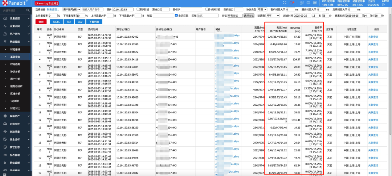392x176 pixels.
Task: Export results with the EXCEL button
Action: point(56,22)
